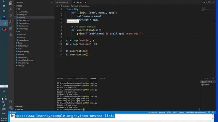The height and width of the screenshot is (122, 218).
Task: Open editor More Actions ellipsis
Action: 213,2
